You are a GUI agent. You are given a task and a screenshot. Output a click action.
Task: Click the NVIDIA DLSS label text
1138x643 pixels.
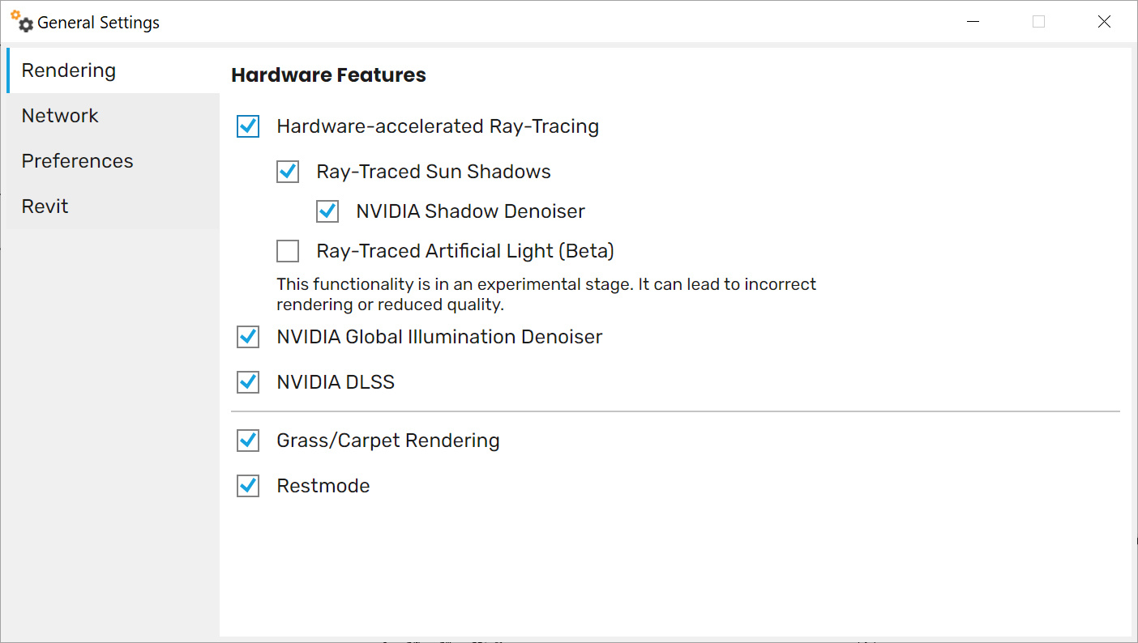[336, 382]
